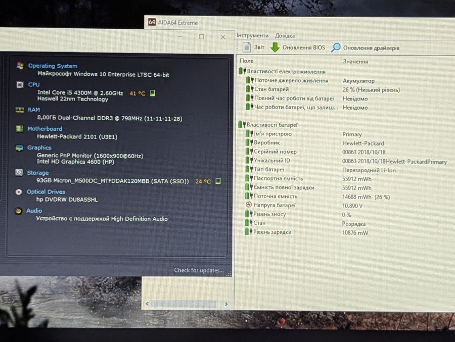Click the battery icon beside Стан батарей
This screenshot has height=342, width=455.
[250, 89]
